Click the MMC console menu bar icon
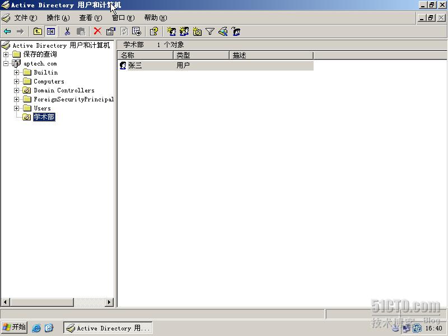The height and width of the screenshot is (336, 448). 6,18
